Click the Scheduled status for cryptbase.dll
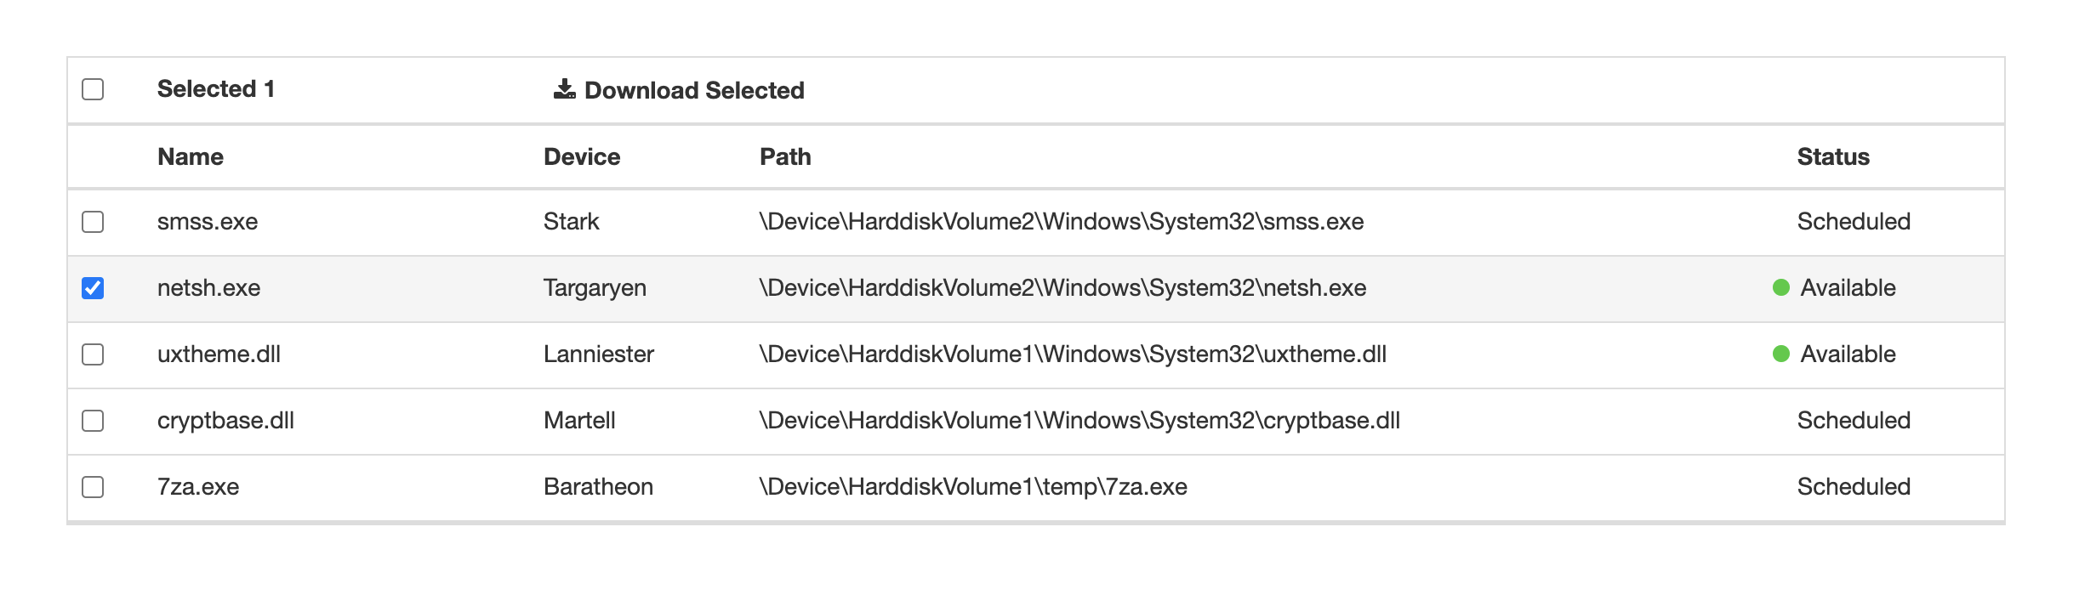This screenshot has width=2079, height=612. pos(1853,421)
